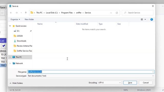
Task: Select Program Files breadcrumb
Action: [67, 13]
